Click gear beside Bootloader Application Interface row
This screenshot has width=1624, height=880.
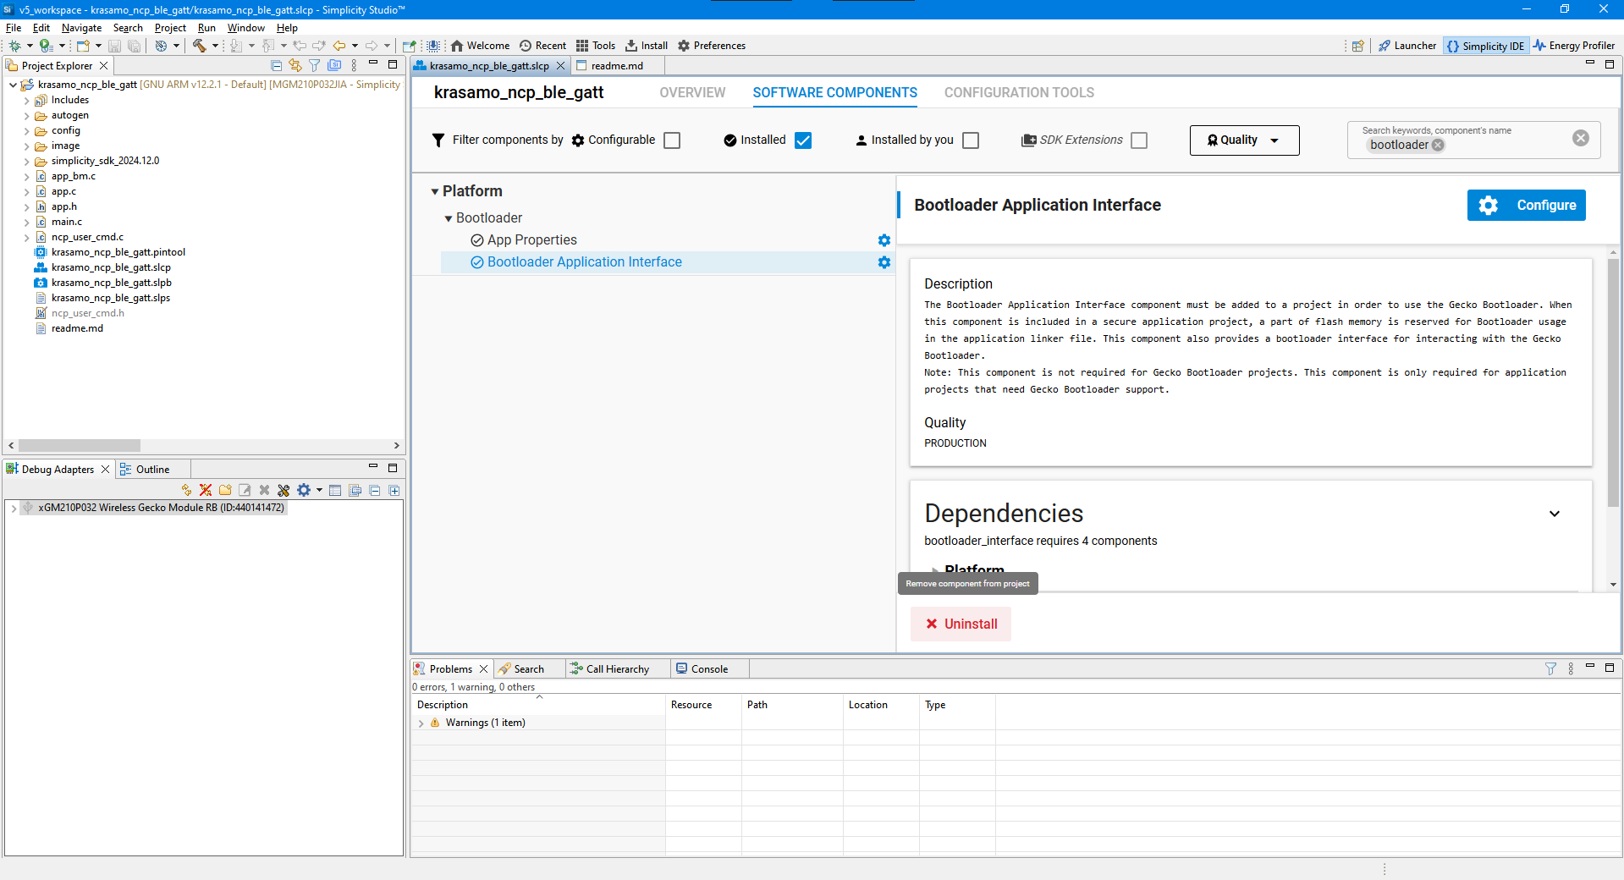point(884,262)
